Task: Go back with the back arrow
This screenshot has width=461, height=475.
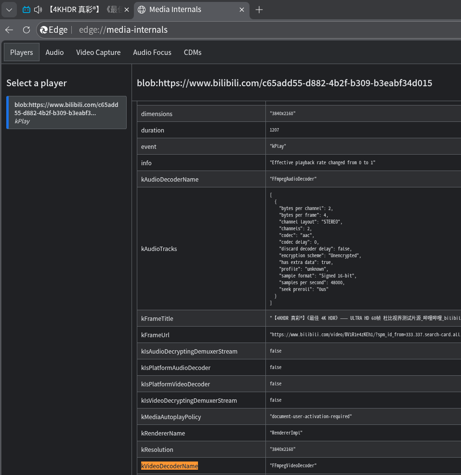Action: [9, 30]
